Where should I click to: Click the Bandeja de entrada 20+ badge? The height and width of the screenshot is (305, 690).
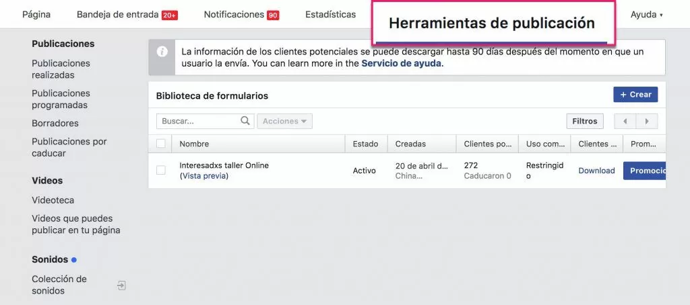click(x=169, y=15)
